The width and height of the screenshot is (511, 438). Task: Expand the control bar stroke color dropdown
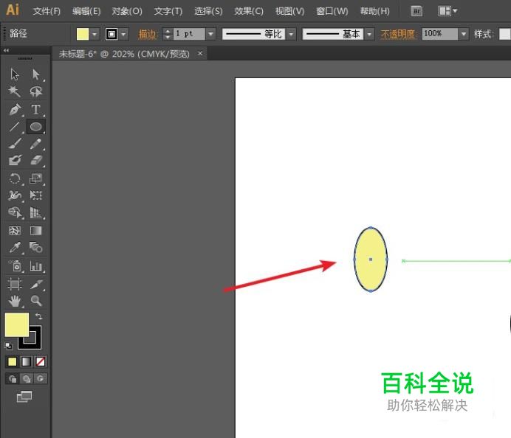pos(123,34)
